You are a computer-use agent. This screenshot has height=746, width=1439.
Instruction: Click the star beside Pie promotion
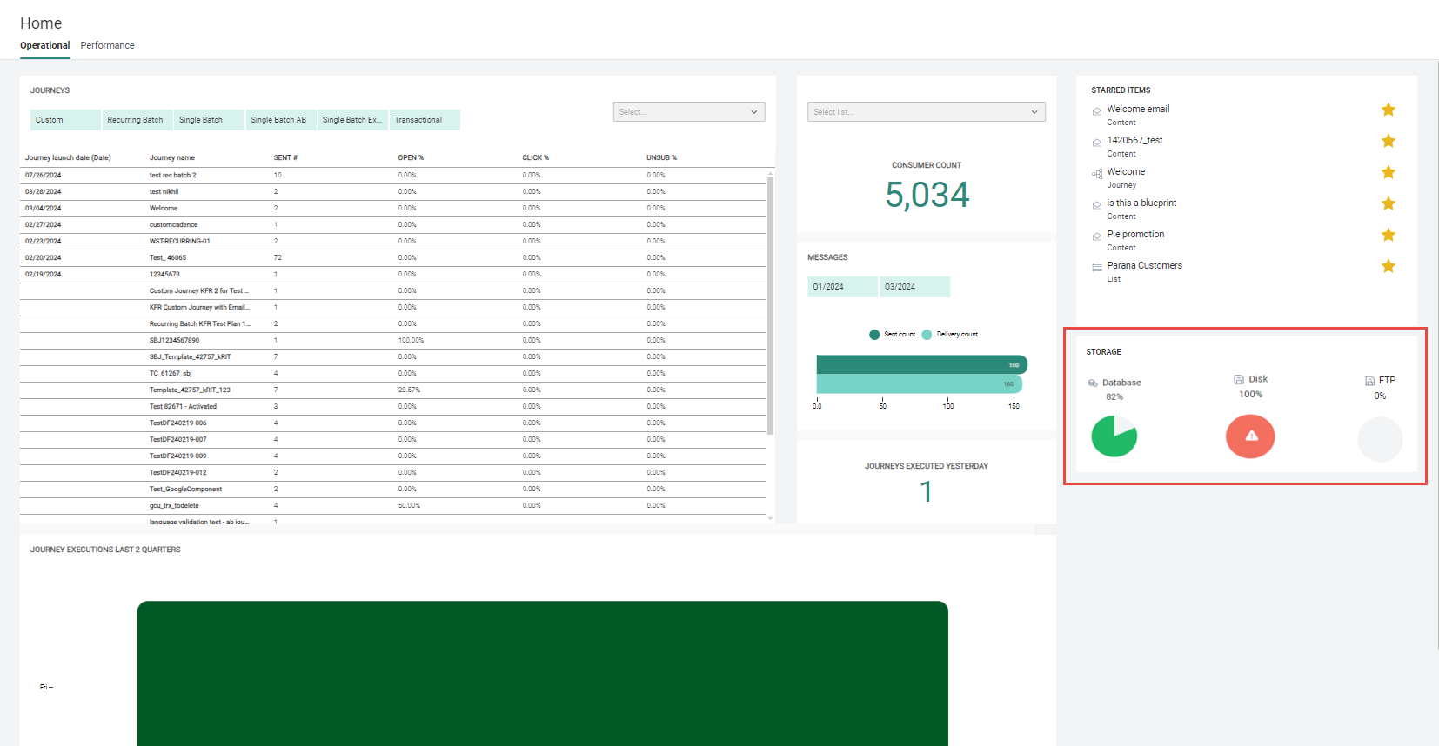click(1388, 235)
